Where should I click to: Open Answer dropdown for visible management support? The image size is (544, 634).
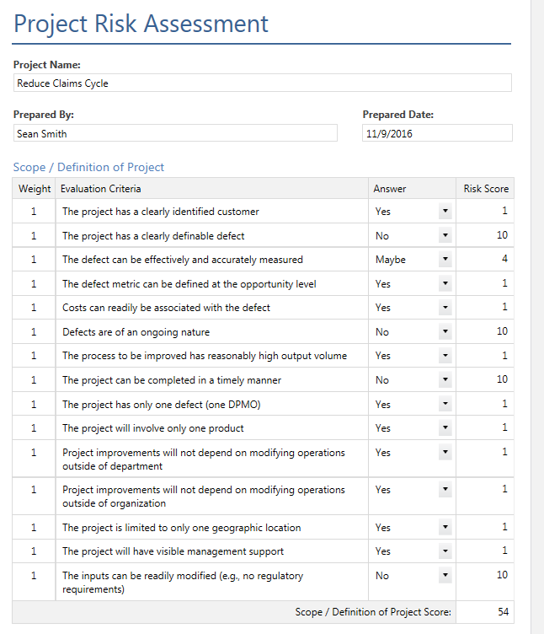coord(445,551)
